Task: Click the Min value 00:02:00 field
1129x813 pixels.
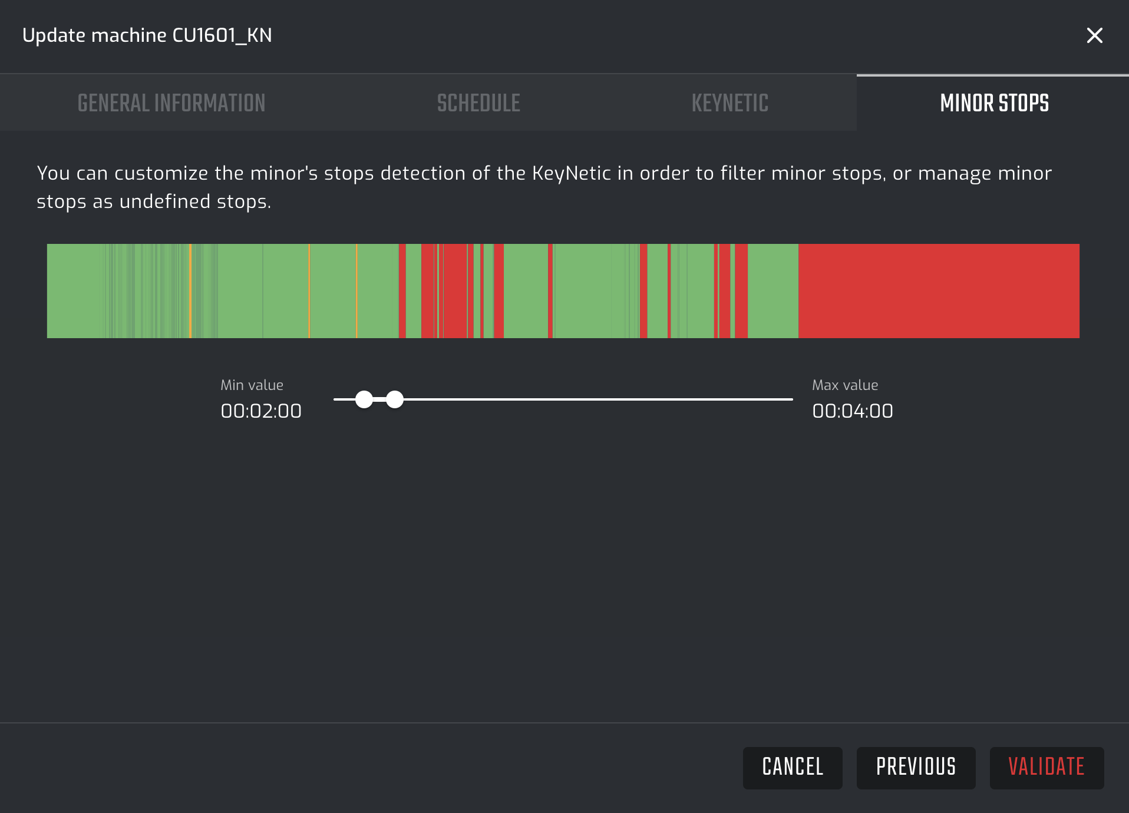Action: [x=261, y=411]
